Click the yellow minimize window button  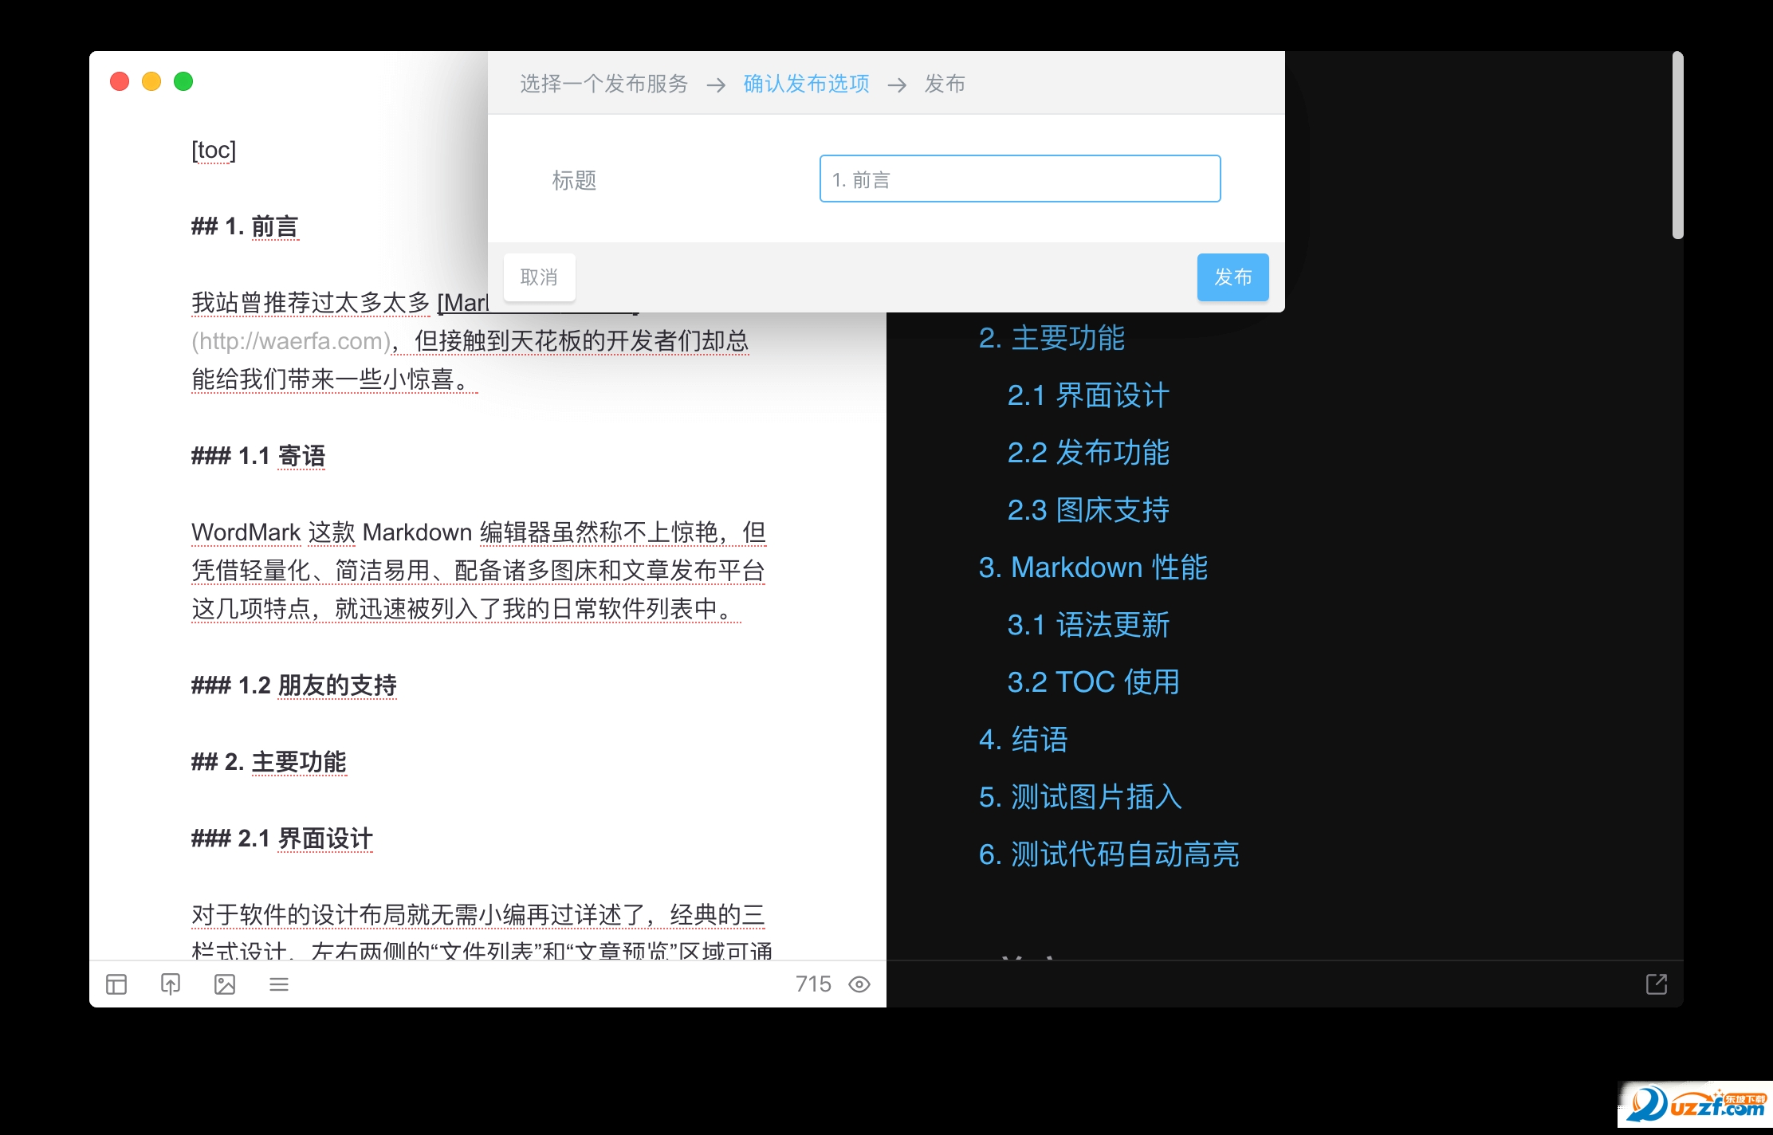(x=151, y=81)
